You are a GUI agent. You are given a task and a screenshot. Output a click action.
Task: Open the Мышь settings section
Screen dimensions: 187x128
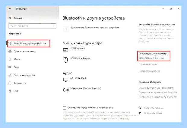click(x=17, y=59)
